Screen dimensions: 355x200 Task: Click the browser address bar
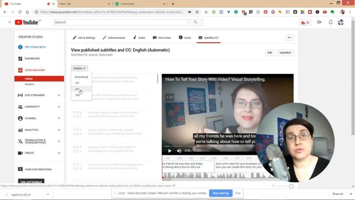(112, 12)
